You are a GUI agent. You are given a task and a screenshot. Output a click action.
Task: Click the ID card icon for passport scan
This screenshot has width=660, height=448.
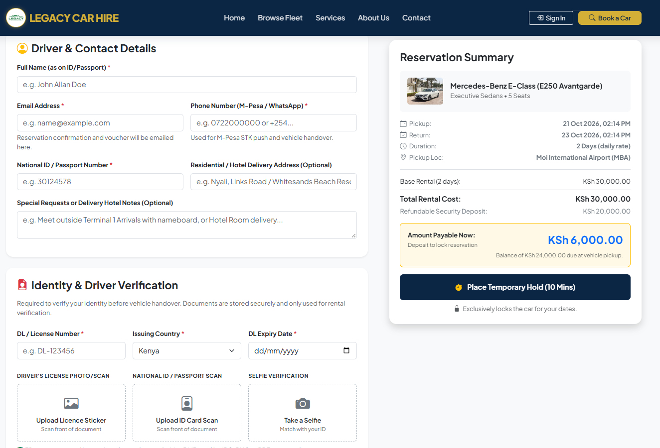pyautogui.click(x=187, y=403)
